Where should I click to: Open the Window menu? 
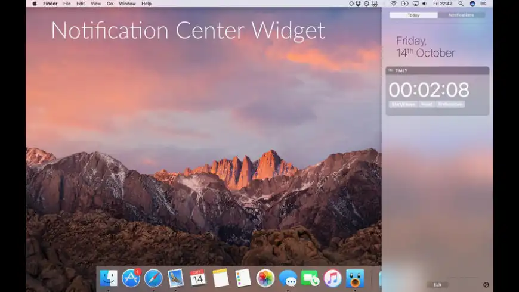pyautogui.click(x=127, y=4)
